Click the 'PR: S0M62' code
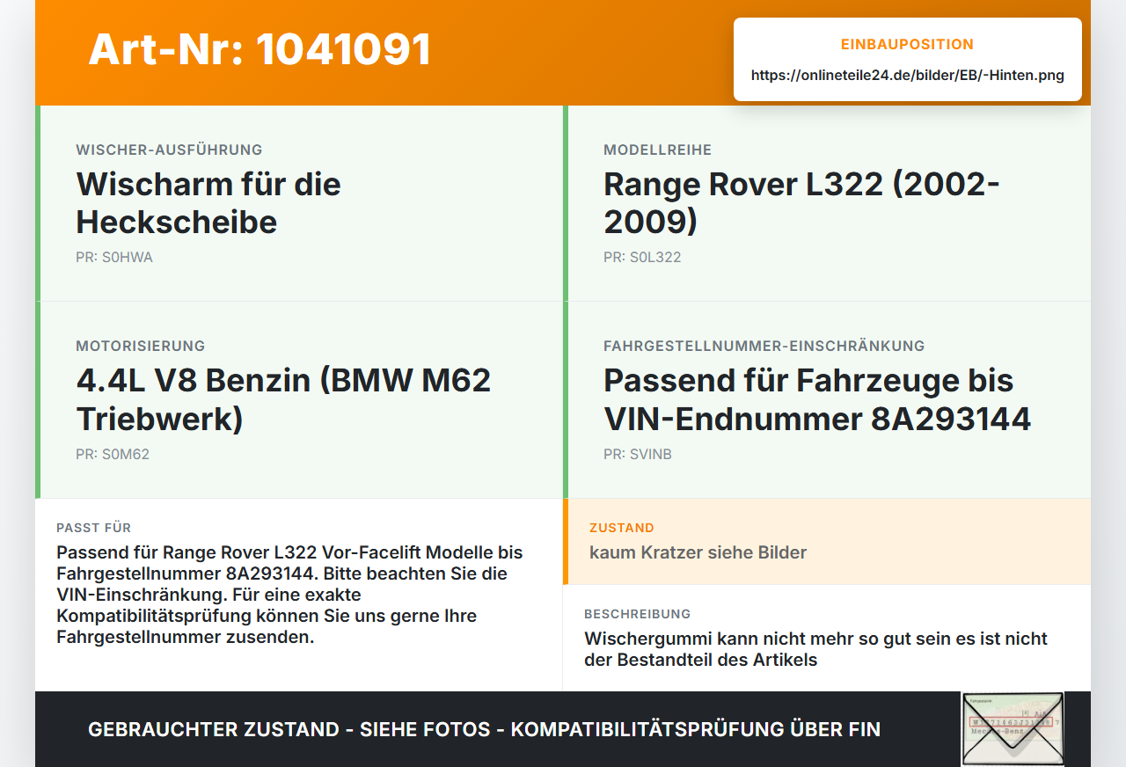 pyautogui.click(x=113, y=455)
